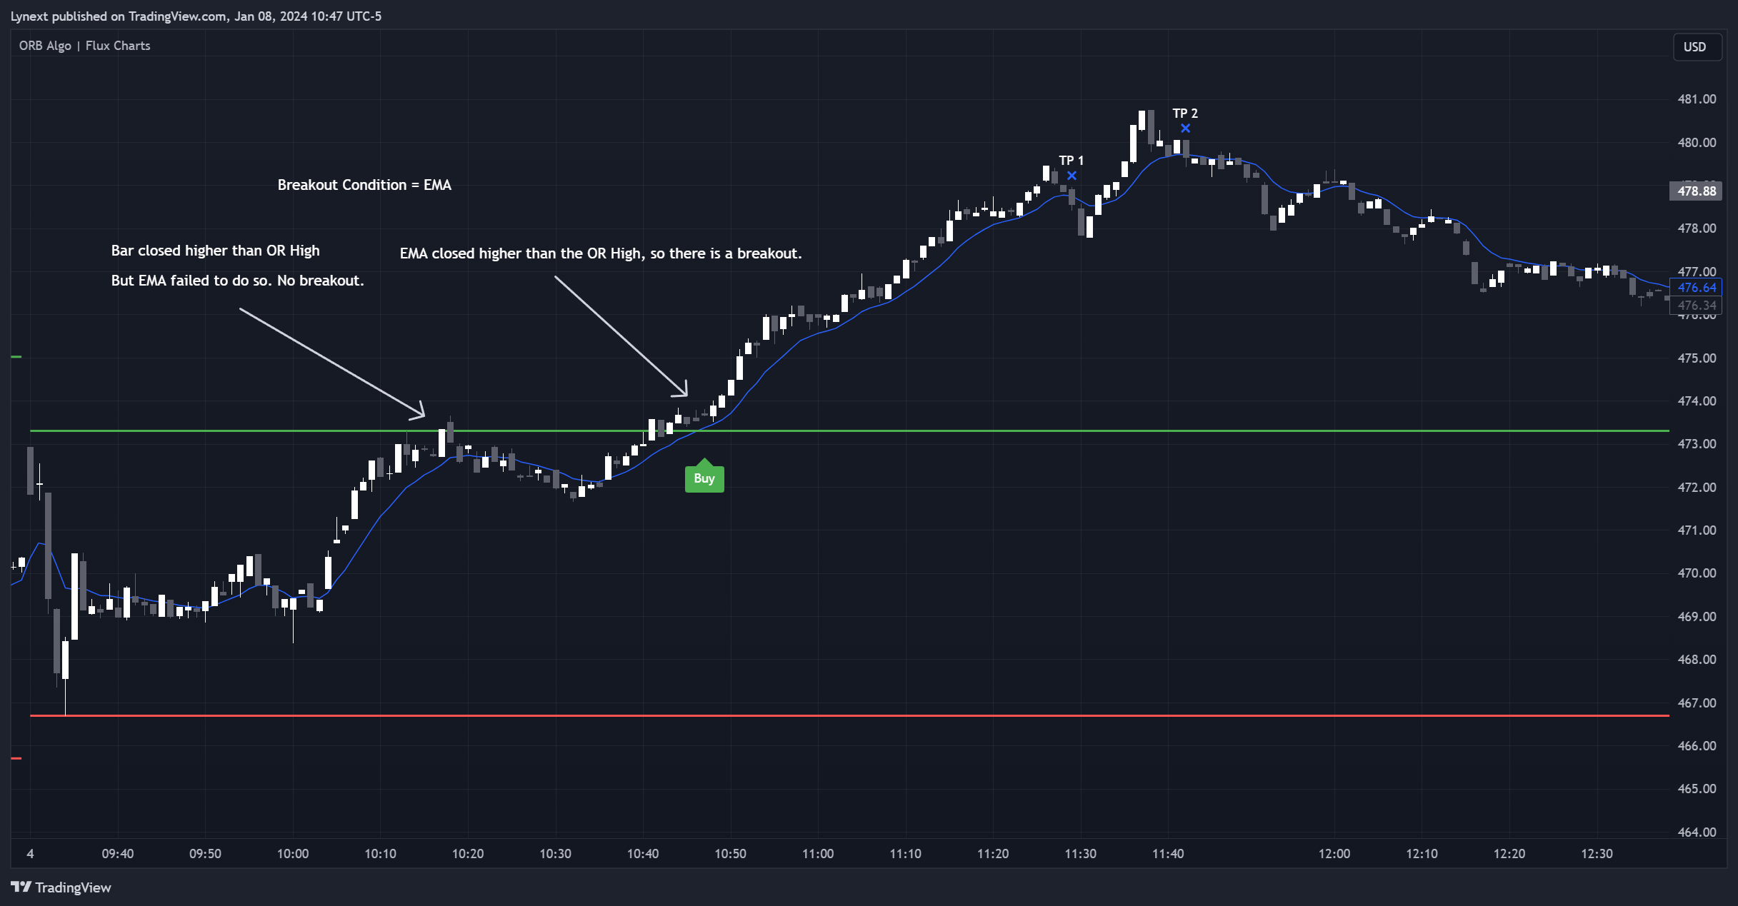
Task: Click the 481.00 price axis label
Action: coord(1697,99)
